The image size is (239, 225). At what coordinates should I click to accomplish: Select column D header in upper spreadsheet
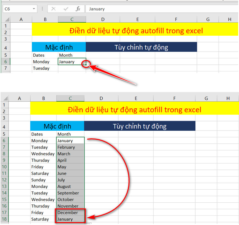click(x=103, y=19)
